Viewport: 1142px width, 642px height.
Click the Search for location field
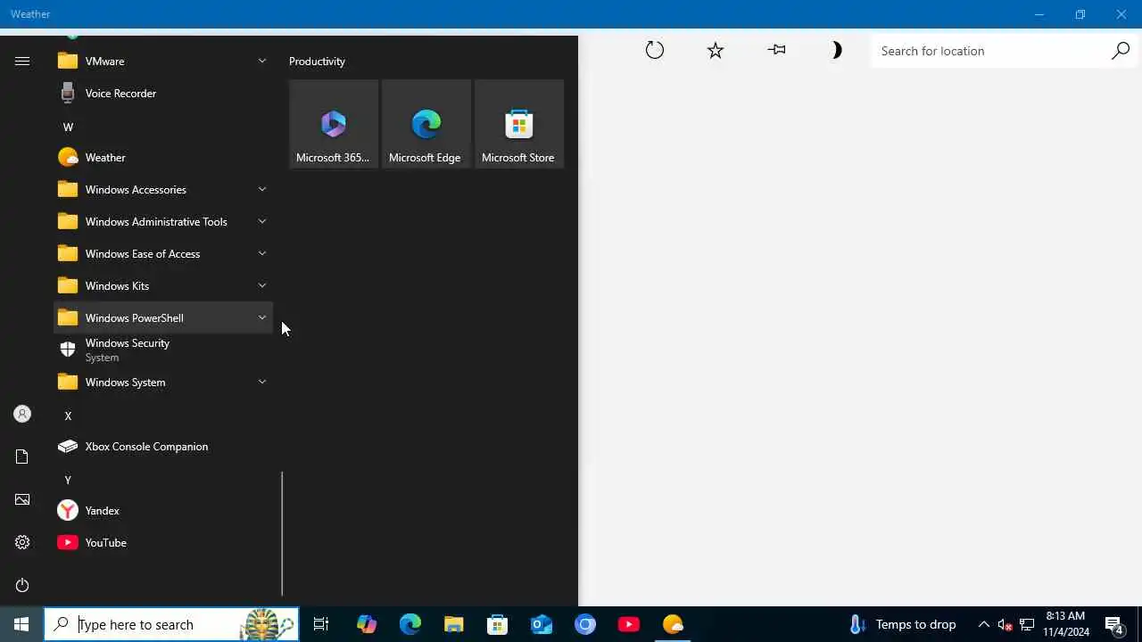pyautogui.click(x=990, y=51)
